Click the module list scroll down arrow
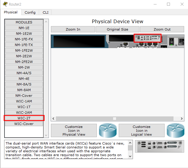188x168 pixels. click(46, 135)
